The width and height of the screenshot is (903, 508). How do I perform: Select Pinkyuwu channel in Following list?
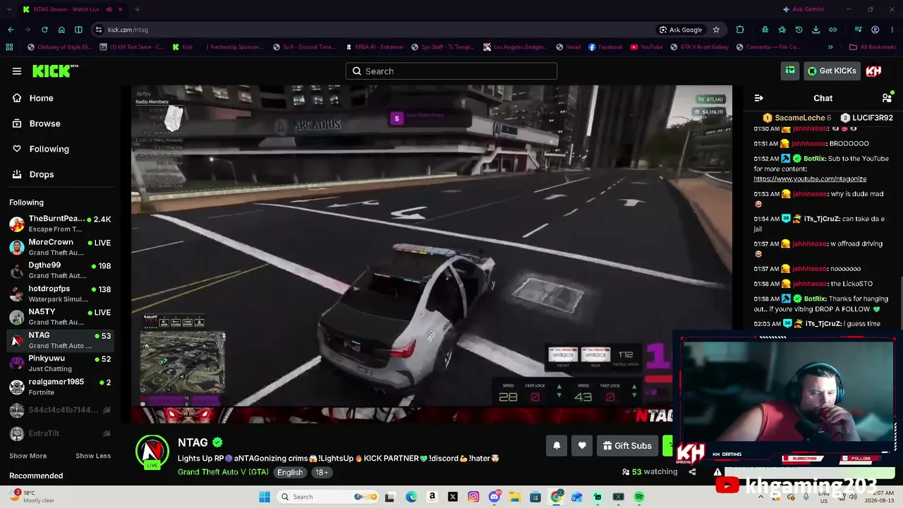click(x=60, y=363)
